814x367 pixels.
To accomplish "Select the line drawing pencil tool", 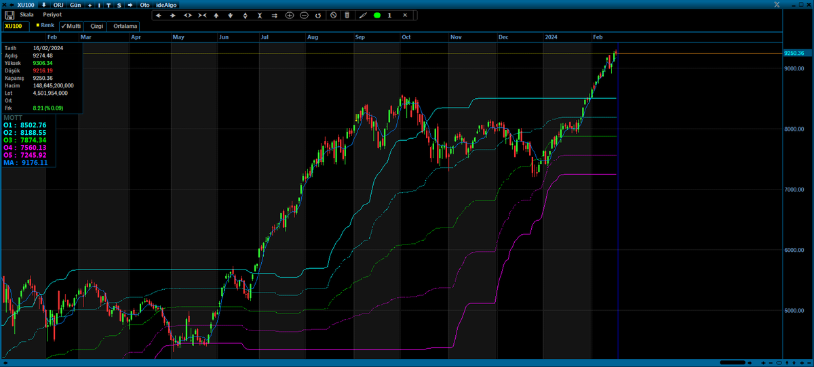I will pyautogui.click(x=364, y=15).
